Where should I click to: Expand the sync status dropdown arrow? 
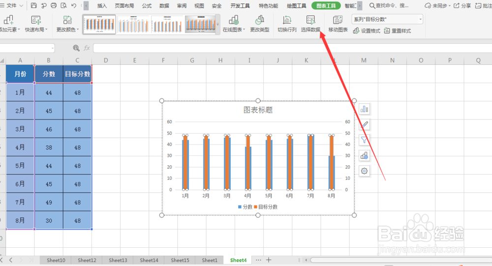[449, 5]
